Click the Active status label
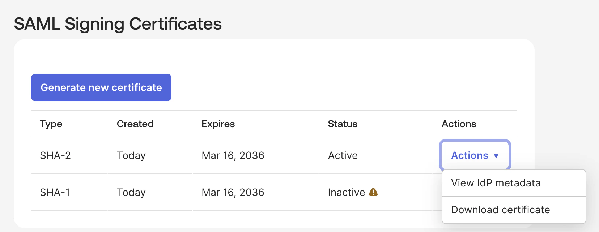The width and height of the screenshot is (599, 232). (342, 155)
